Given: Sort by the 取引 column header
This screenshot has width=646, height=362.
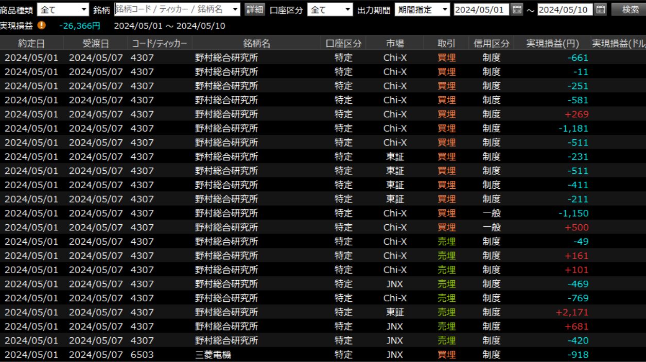Looking at the screenshot, I should (446, 43).
